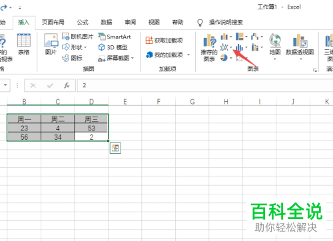Expand the combo chart dropdown arrow
This screenshot has width=333, height=241.
tap(262, 47)
